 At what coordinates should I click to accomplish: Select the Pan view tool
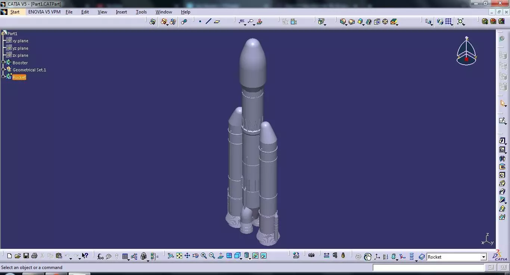point(187,256)
